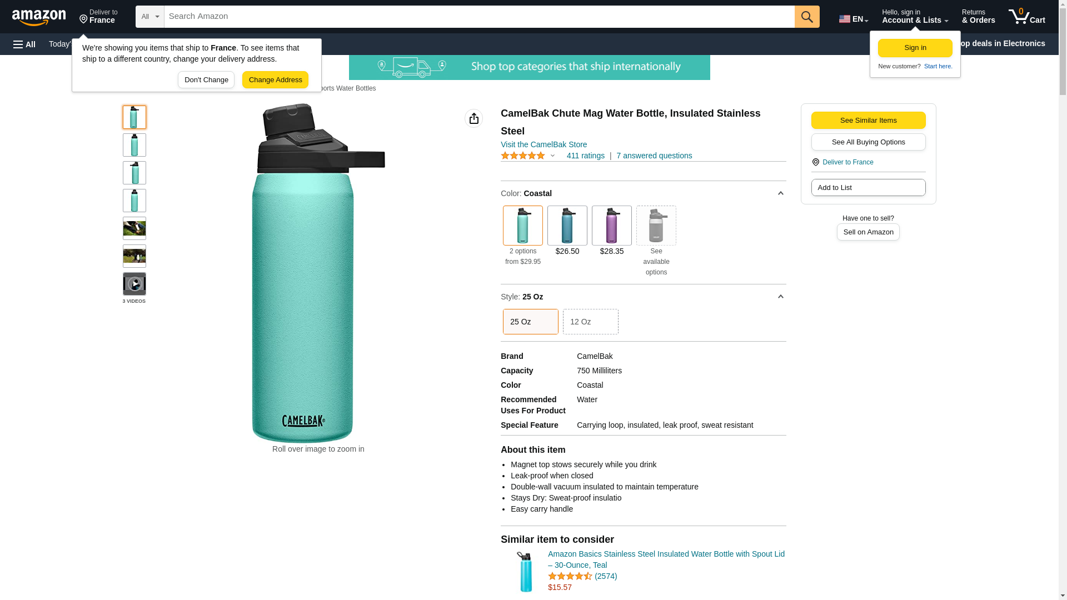Open the All search category dropdown

coord(150,17)
